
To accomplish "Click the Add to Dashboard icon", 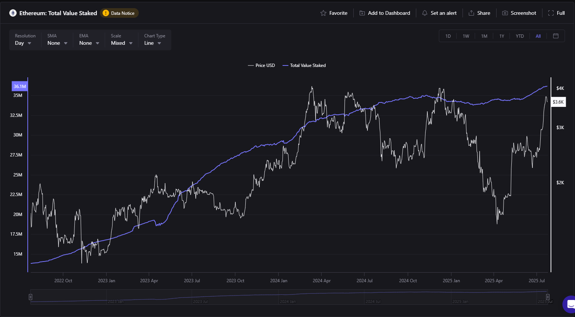I will 362,13.
